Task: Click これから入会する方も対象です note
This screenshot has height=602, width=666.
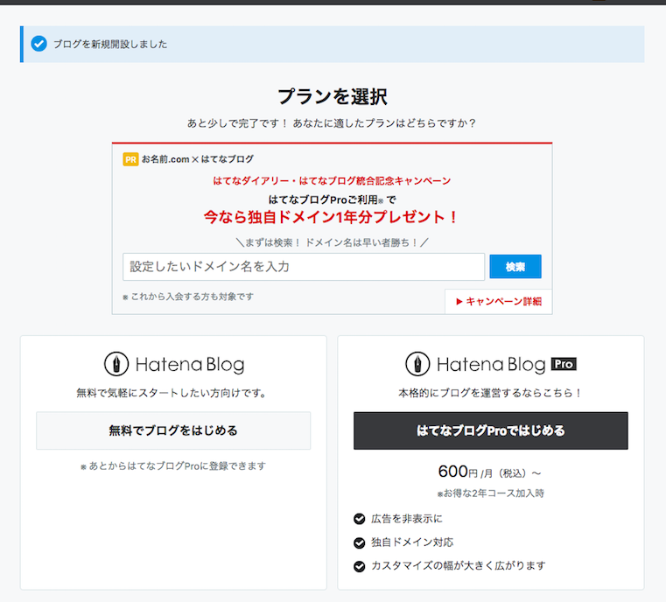Action: tap(188, 297)
